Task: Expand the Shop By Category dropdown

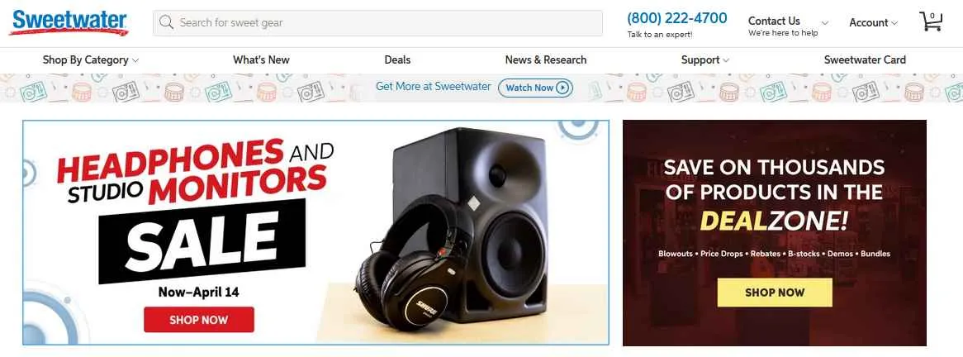Action: click(x=91, y=60)
